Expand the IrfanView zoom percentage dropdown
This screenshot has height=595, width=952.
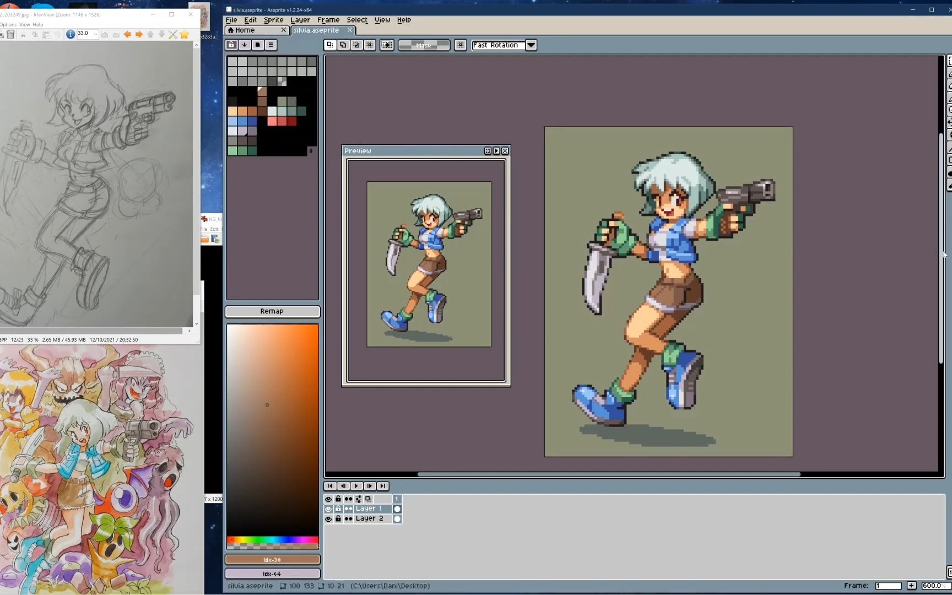pos(95,34)
